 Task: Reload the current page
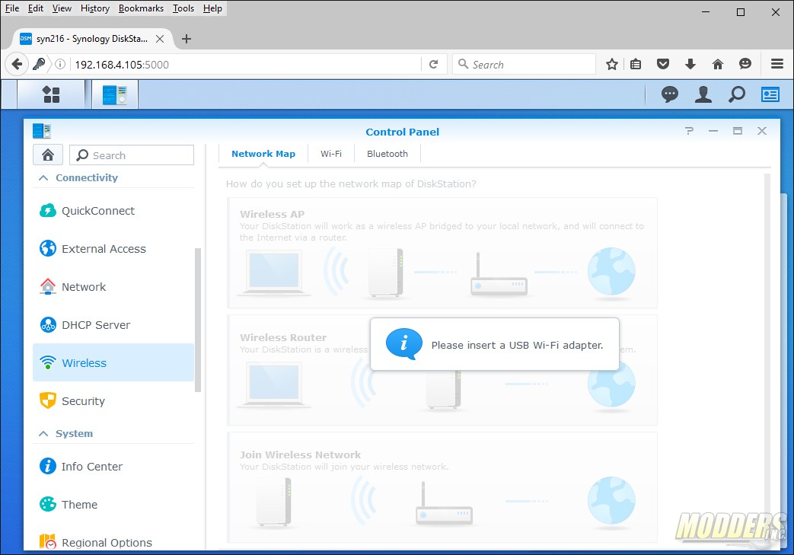coord(433,64)
